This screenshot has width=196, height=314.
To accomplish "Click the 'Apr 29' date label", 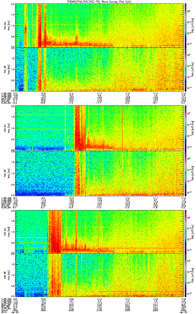I will point(15,312).
